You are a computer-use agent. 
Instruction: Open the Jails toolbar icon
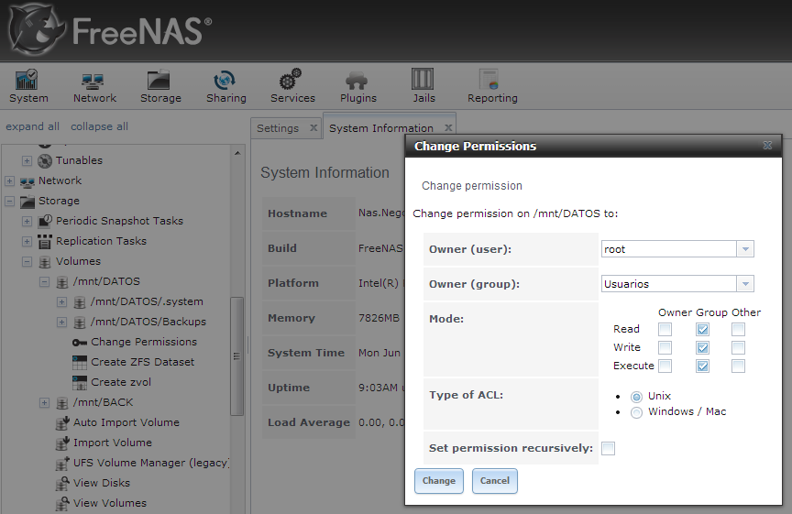pos(423,80)
